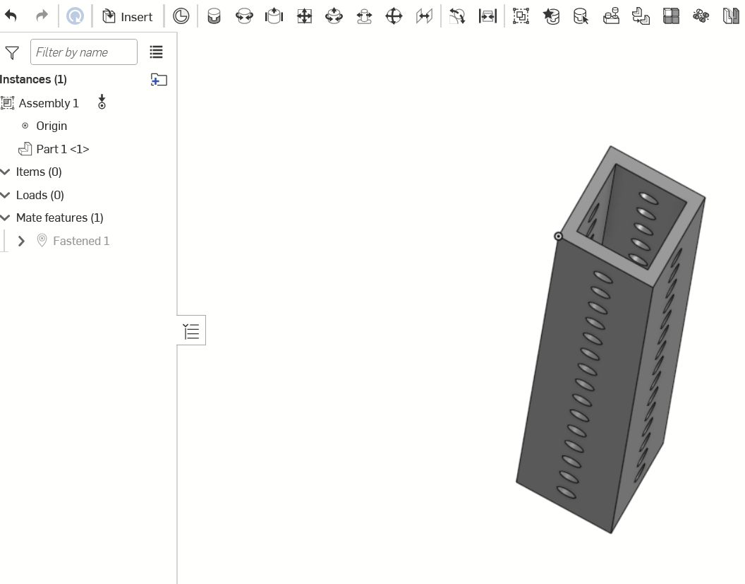The height and width of the screenshot is (584, 745).
Task: Collapse the Loads (0) section chevron
Action: click(5, 195)
